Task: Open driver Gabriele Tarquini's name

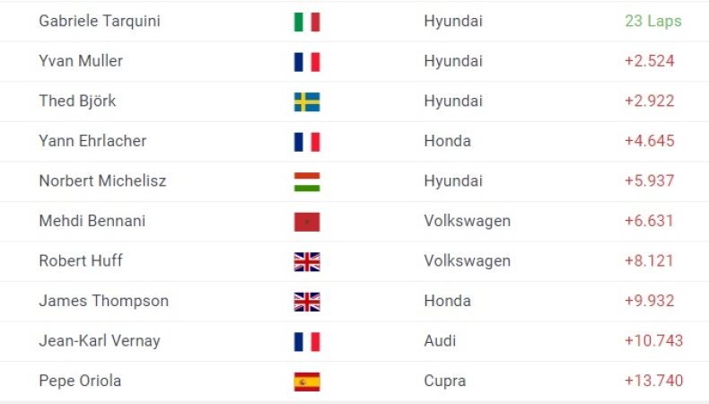Action: point(100,21)
